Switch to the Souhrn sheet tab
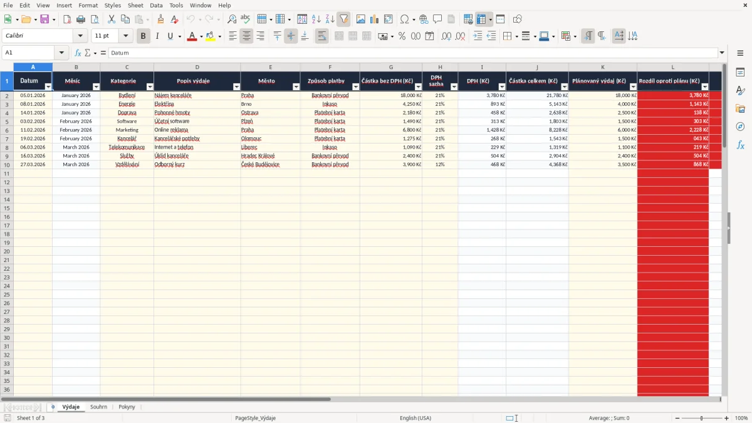 tap(98, 407)
